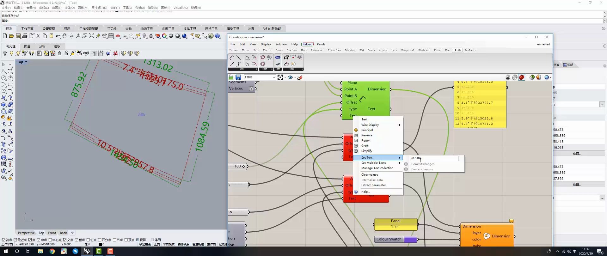Click the Hide objects grey bulb icon

(x=5, y=53)
